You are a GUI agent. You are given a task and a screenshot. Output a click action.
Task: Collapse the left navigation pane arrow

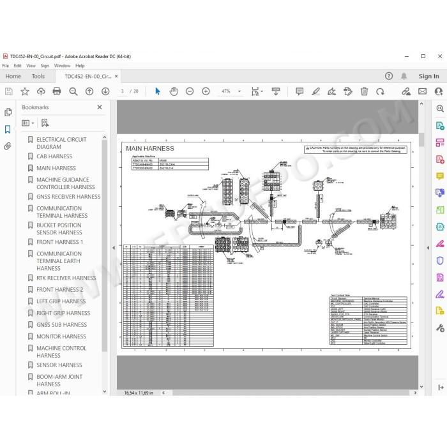[x=114, y=248]
